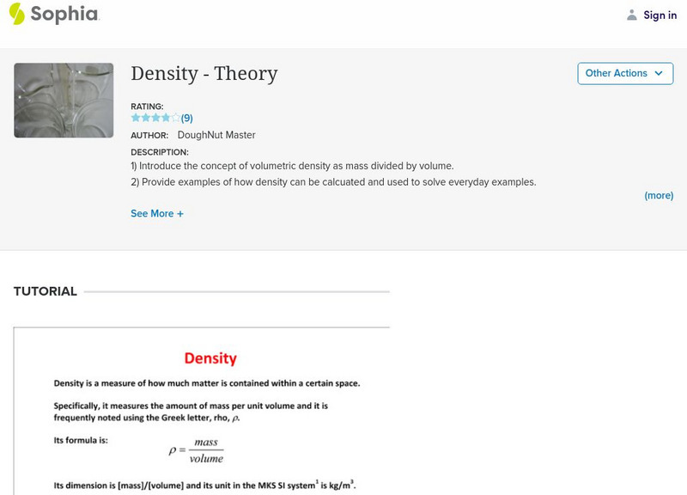Open the Sign in link
This screenshot has height=495, width=687.
[660, 15]
